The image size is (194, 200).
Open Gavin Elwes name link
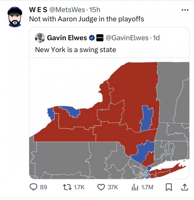[67, 38]
